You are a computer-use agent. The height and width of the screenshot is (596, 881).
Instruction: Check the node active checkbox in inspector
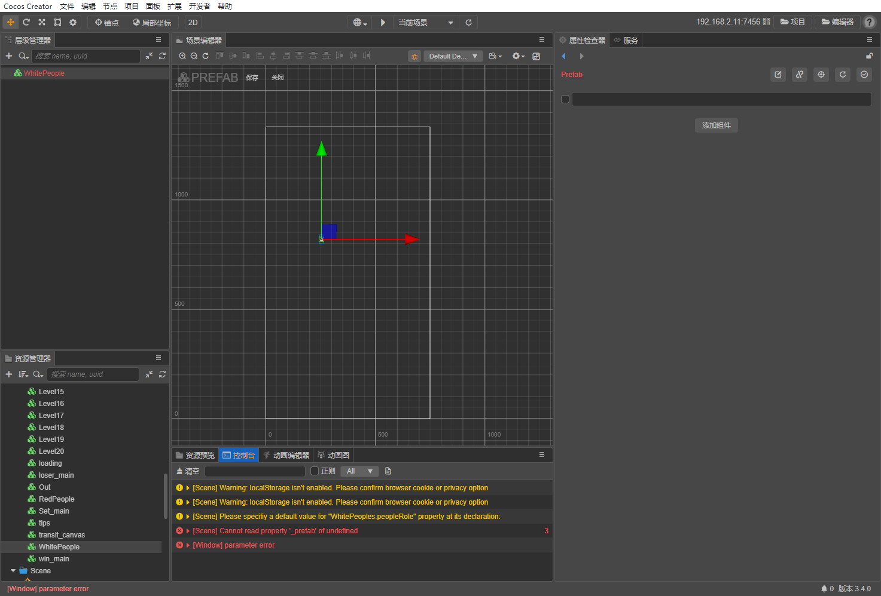565,99
